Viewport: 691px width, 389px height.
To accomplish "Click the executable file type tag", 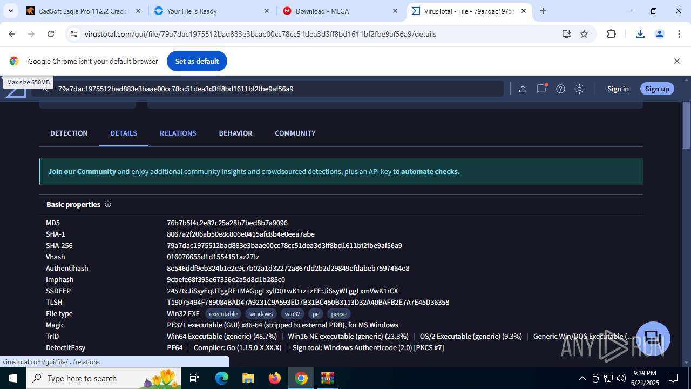I will click(223, 314).
